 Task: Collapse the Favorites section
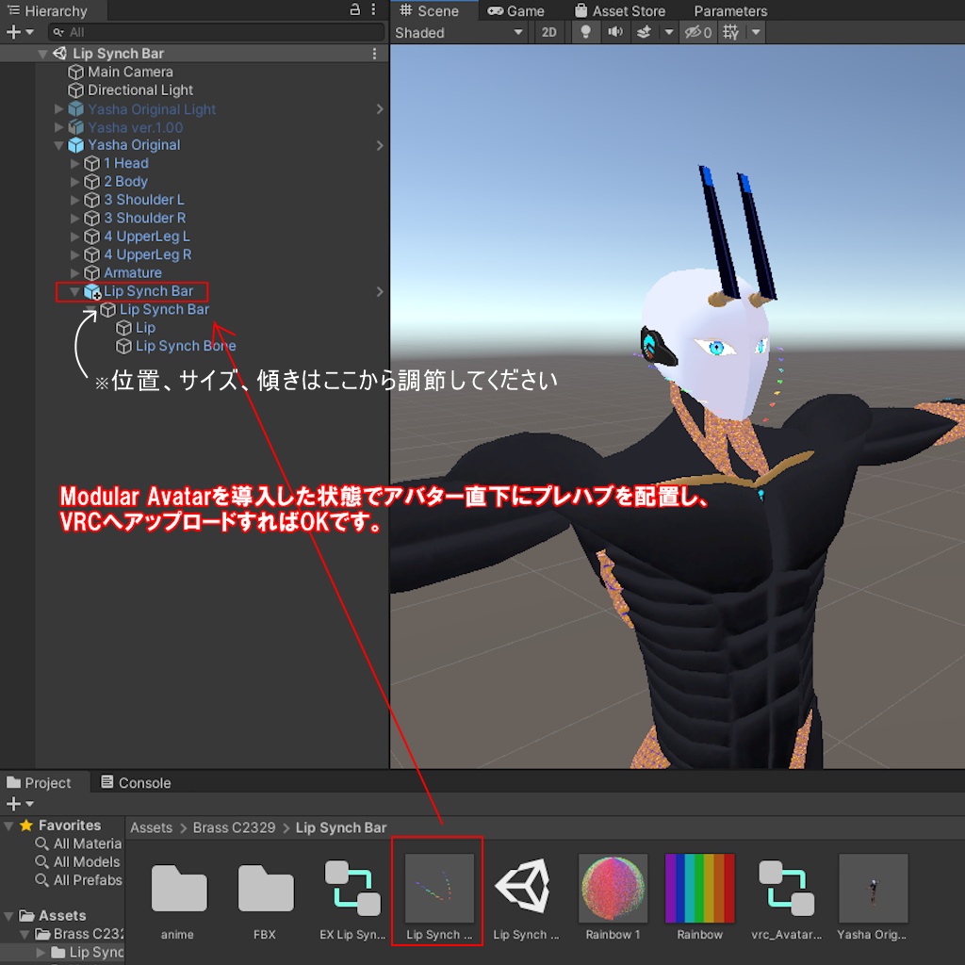(9, 826)
